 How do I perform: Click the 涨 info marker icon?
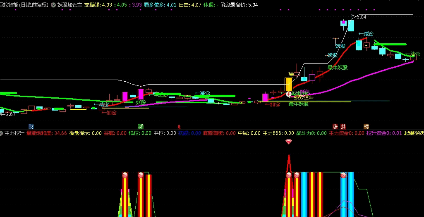(335, 126)
